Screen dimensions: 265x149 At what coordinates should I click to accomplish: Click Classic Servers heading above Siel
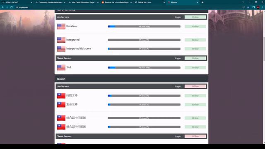64,58
